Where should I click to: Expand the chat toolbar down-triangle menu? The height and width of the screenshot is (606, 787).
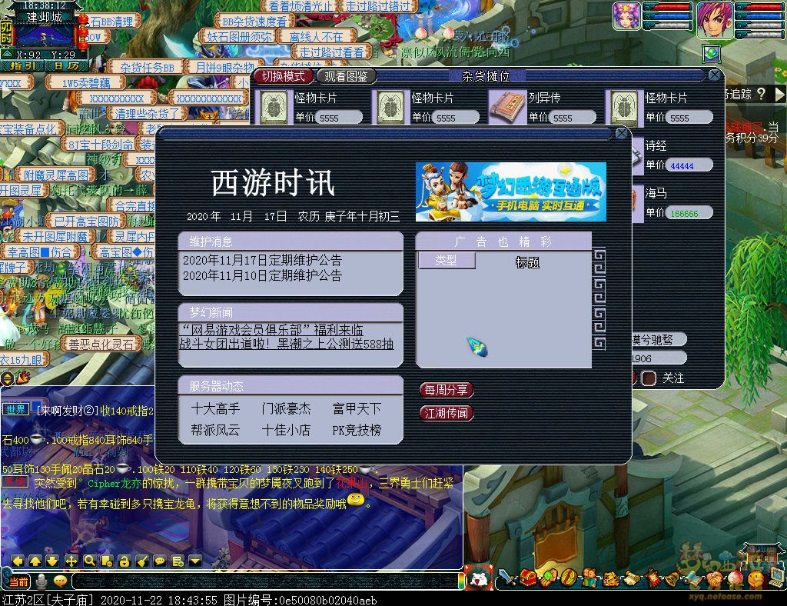[194, 561]
